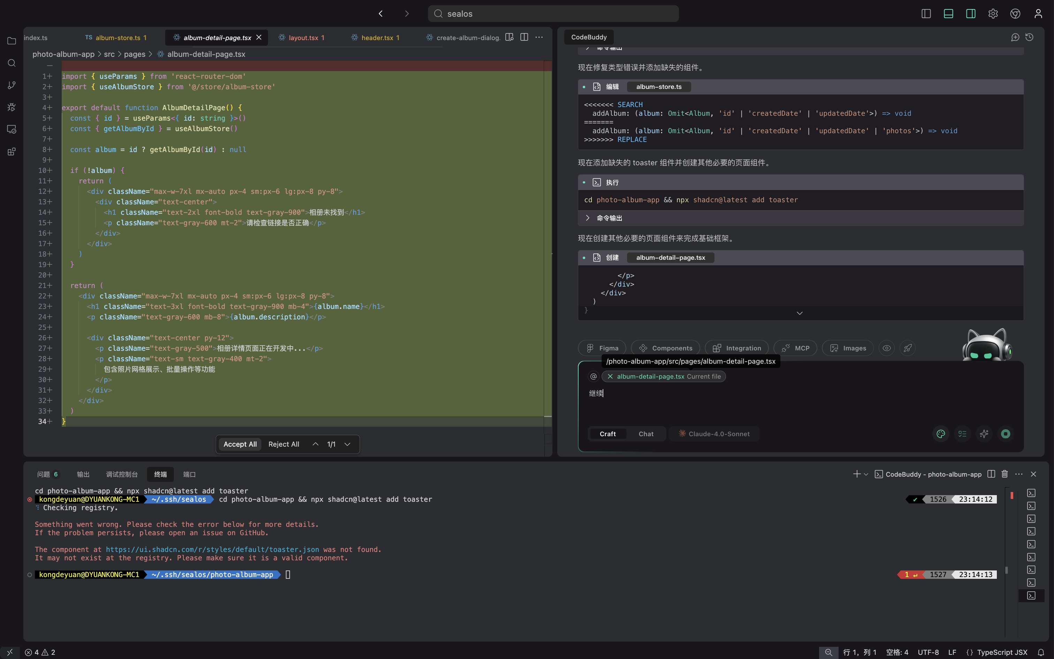Click the palette icon in chat input
The height and width of the screenshot is (659, 1054).
pos(941,434)
